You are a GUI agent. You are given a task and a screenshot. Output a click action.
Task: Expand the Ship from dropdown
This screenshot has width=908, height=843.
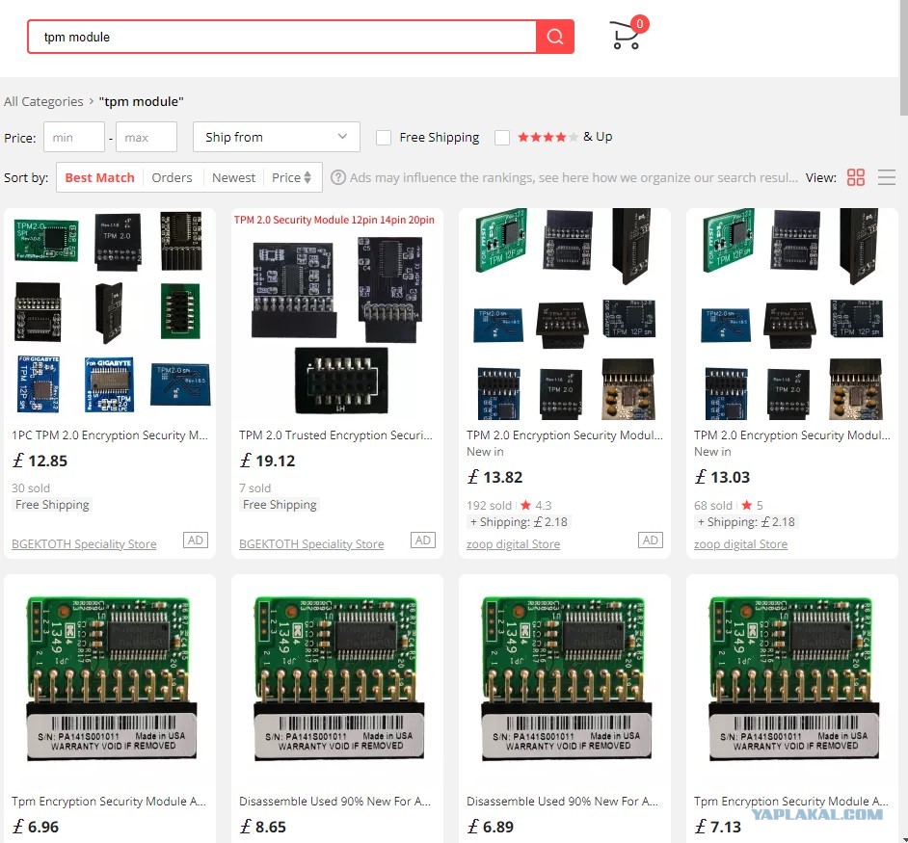(x=277, y=137)
